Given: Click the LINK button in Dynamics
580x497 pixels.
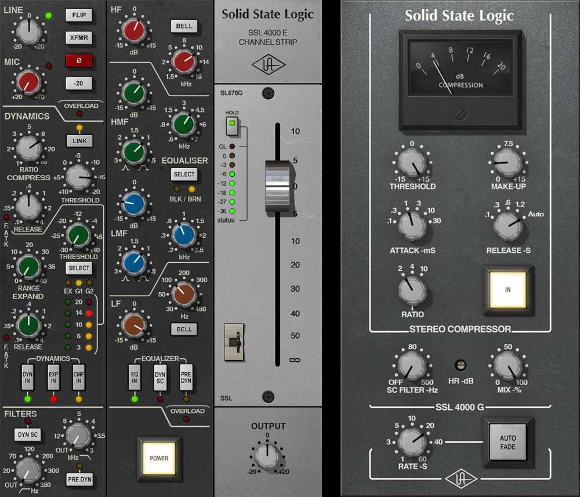Looking at the screenshot, I should click(x=79, y=141).
